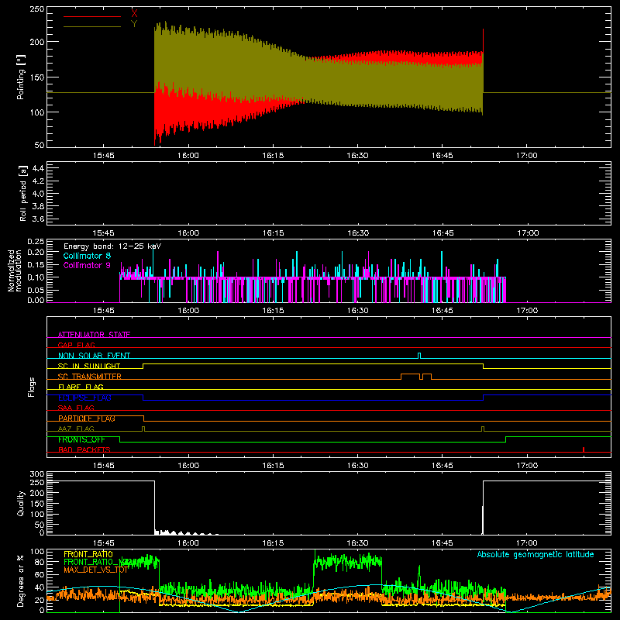Screen dimensions: 620x620
Task: Click the 'Roll period [s]' axis title
Action: pyautogui.click(x=23, y=193)
